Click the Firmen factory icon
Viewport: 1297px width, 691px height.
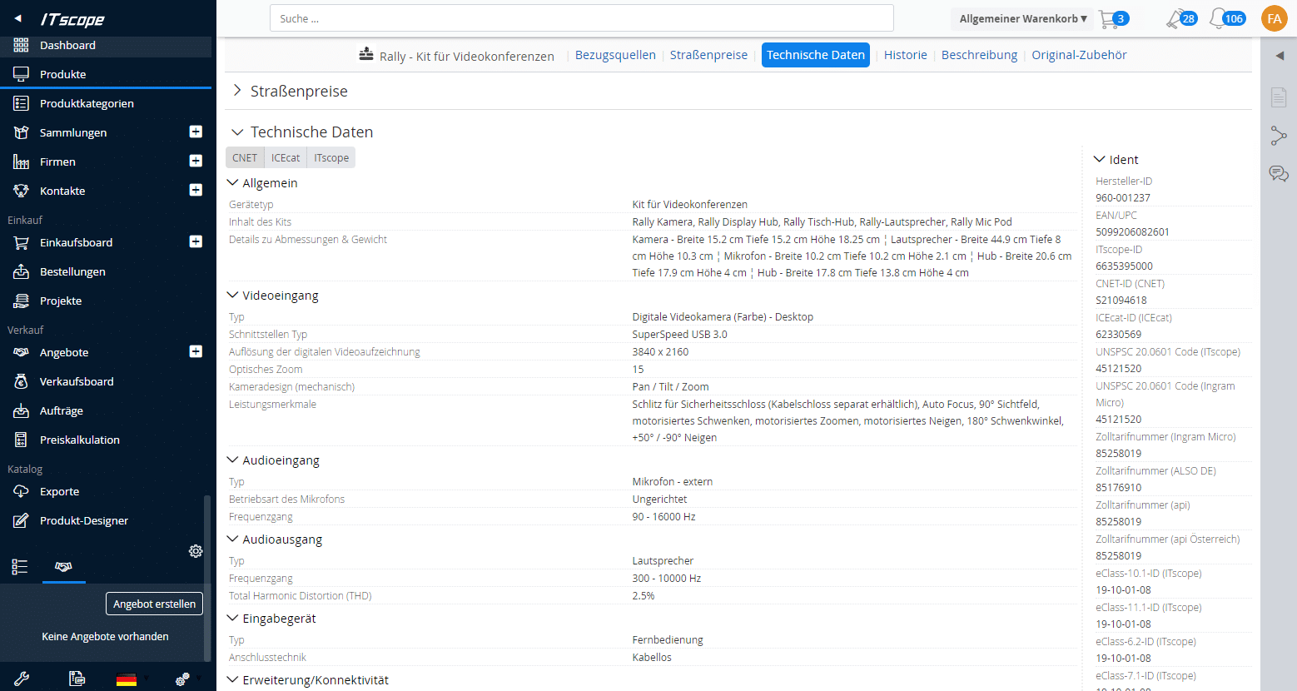[21, 162]
